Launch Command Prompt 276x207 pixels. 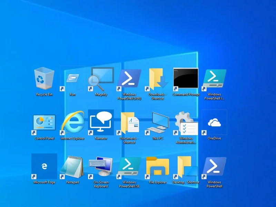[186, 79]
